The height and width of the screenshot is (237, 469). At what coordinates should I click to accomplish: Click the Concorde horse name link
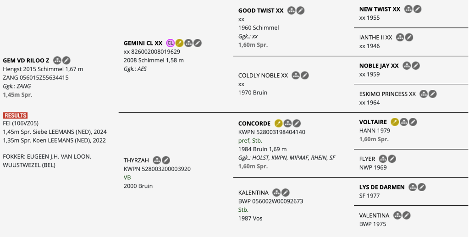pos(254,123)
